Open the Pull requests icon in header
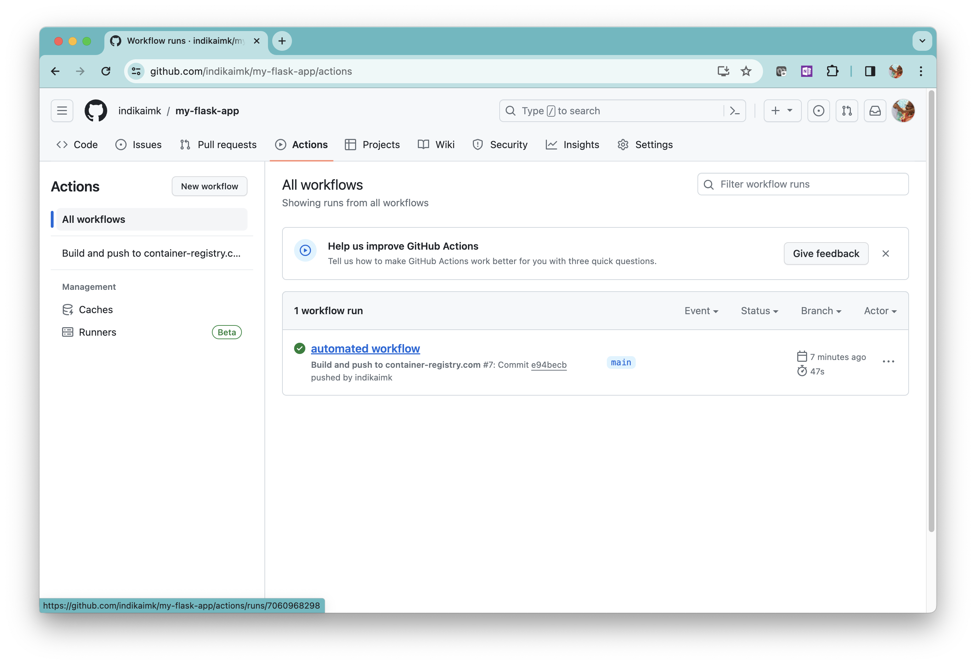Image resolution: width=976 pixels, height=665 pixels. point(847,111)
